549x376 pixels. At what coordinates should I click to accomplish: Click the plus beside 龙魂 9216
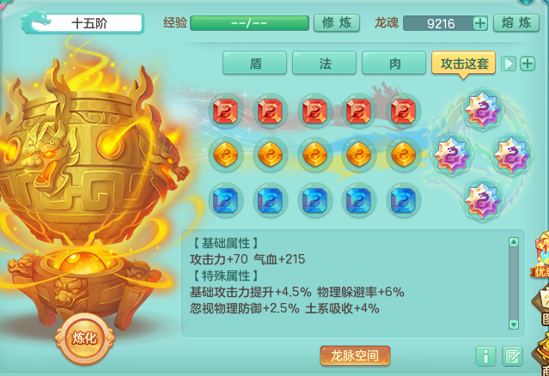(480, 23)
